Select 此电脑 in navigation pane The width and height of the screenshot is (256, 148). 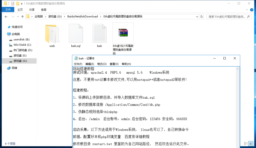coord(16,34)
